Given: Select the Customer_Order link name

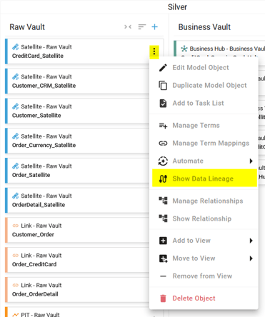Looking at the screenshot, I should (x=33, y=235).
